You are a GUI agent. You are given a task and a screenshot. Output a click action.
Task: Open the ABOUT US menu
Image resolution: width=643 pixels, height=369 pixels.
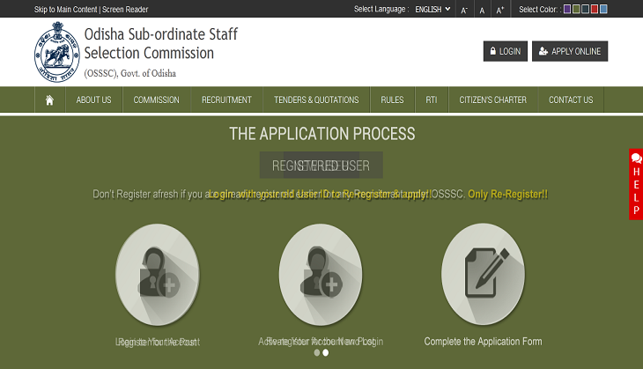94,100
